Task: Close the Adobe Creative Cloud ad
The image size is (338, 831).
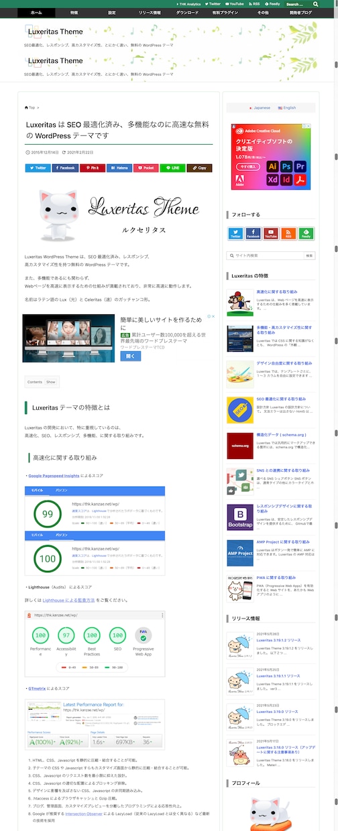Action: pyautogui.click(x=309, y=125)
